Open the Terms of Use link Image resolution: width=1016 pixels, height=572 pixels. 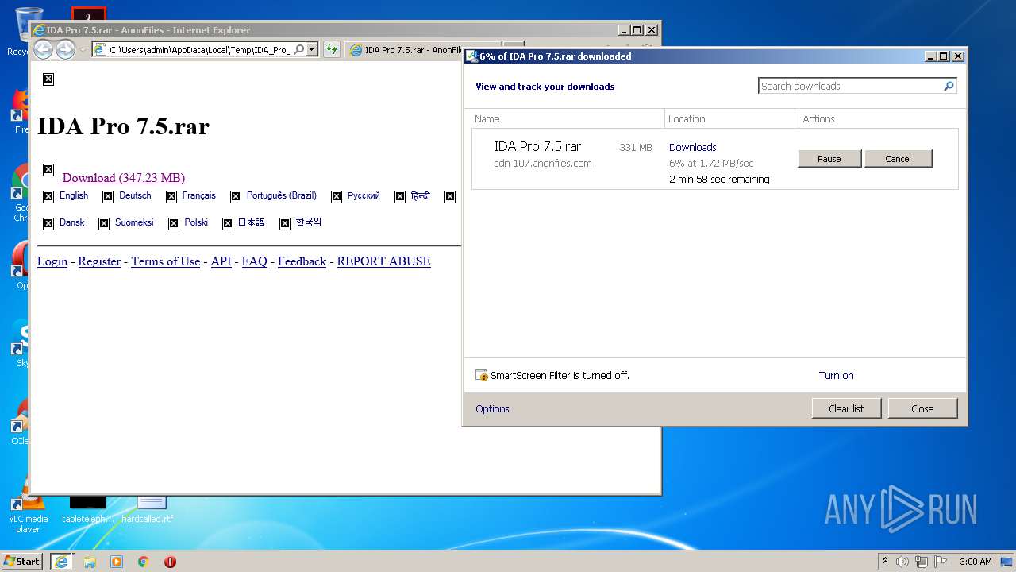point(165,261)
